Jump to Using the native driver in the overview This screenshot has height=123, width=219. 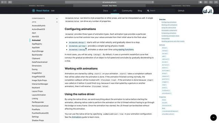pos(169,28)
